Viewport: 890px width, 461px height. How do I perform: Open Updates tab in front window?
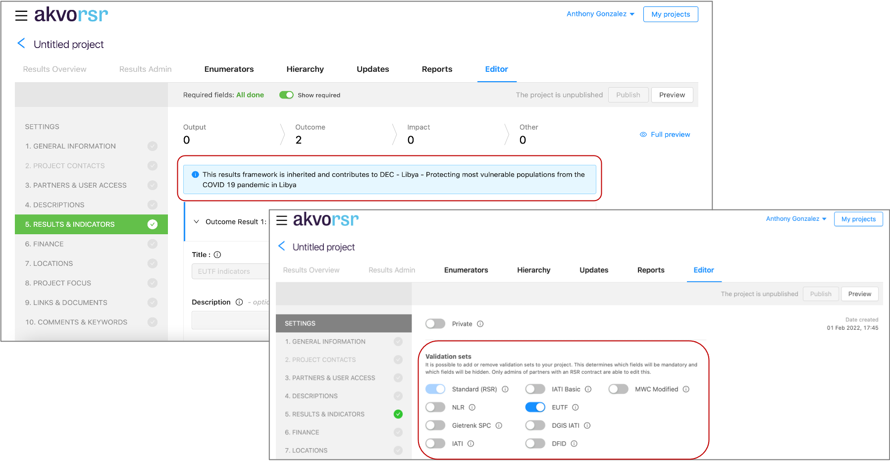tap(594, 270)
